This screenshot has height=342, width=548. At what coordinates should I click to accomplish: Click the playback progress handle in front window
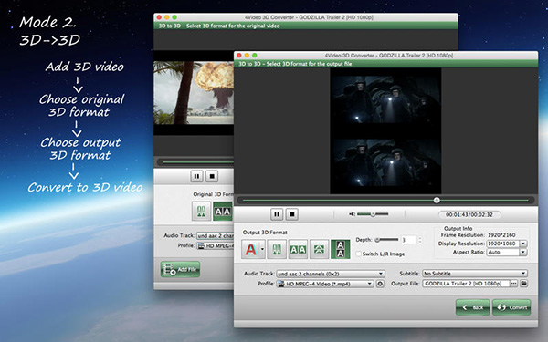(437, 200)
